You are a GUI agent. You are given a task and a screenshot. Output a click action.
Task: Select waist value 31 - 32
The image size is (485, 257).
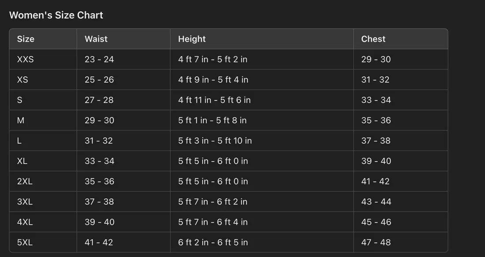coord(99,141)
